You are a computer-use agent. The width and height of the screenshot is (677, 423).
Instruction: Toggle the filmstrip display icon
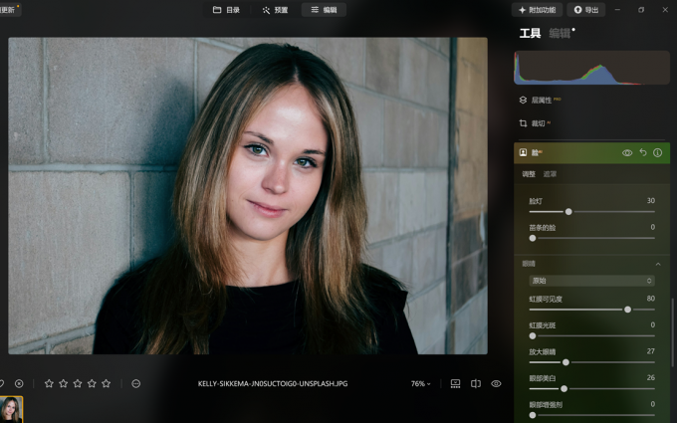(455, 384)
